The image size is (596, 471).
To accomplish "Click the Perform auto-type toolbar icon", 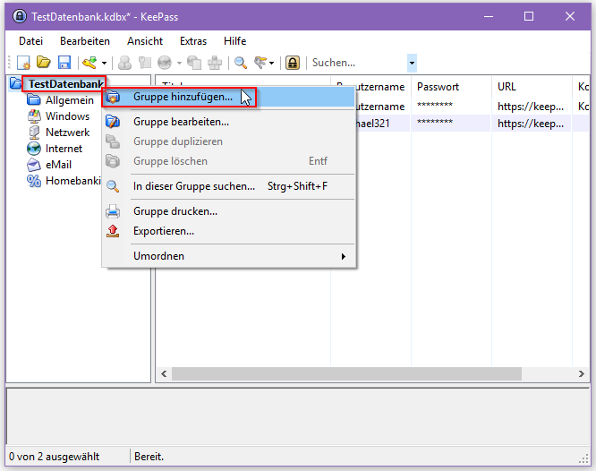I will 215,63.
